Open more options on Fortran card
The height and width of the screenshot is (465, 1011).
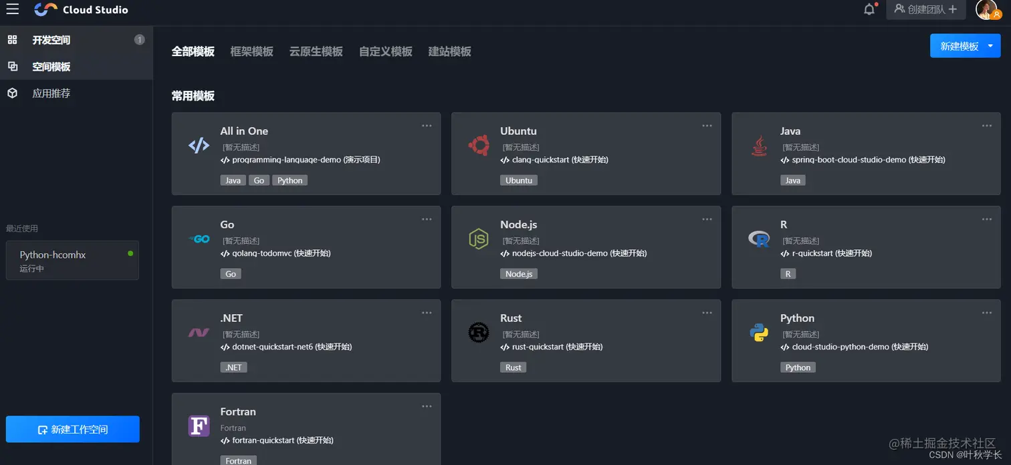point(427,406)
